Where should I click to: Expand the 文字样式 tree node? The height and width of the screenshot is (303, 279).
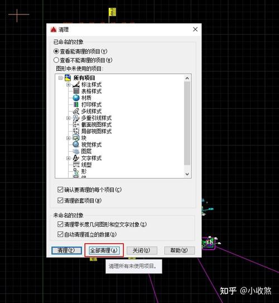point(68,158)
